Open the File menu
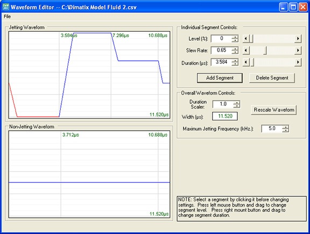310x234 pixels. [x=7, y=16]
